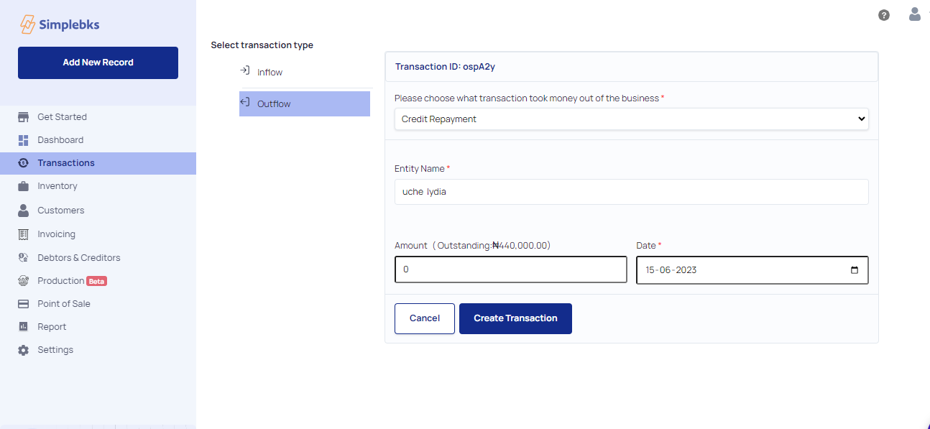The height and width of the screenshot is (429, 930).
Task: Click the Report chart icon
Action: (x=23, y=327)
